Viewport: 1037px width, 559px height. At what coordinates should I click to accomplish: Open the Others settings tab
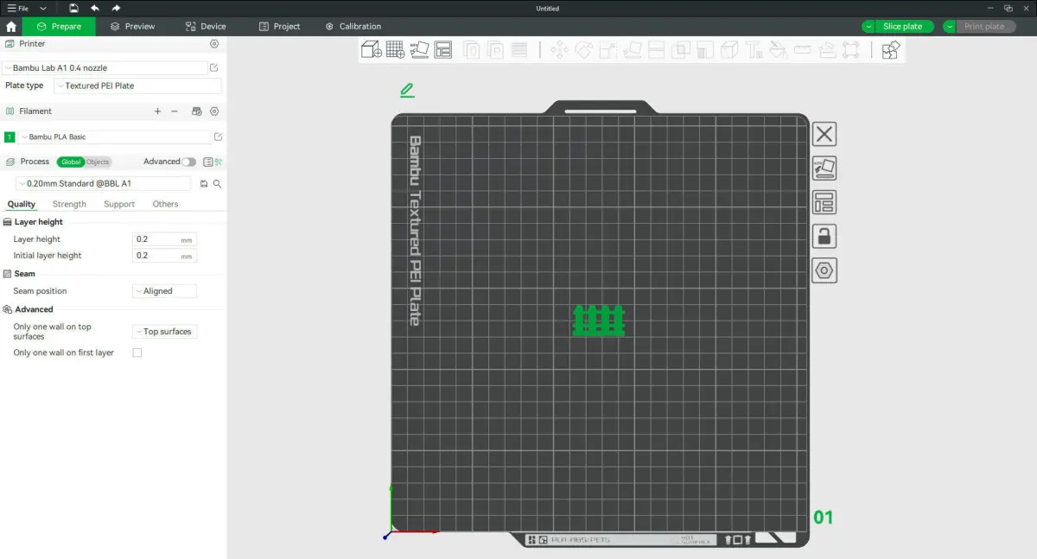[165, 205]
